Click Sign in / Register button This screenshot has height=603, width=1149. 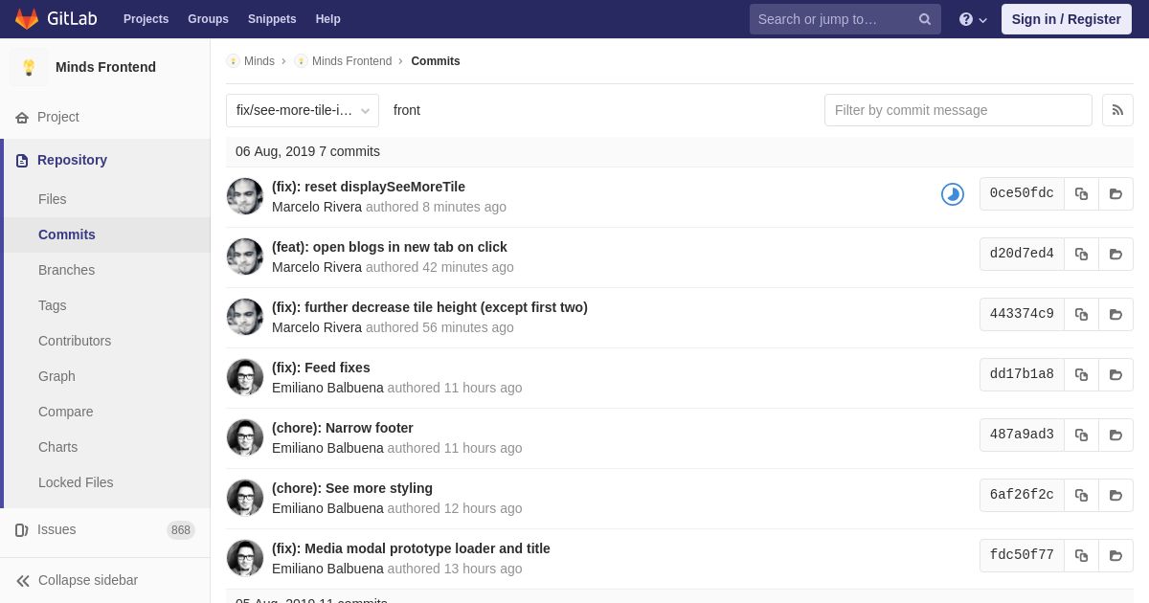click(1067, 19)
